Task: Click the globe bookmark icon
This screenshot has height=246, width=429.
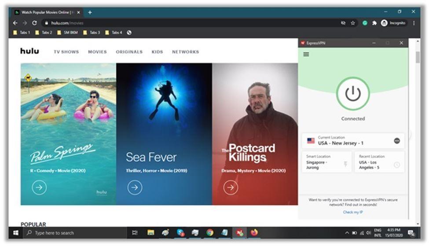Action: coord(129,33)
